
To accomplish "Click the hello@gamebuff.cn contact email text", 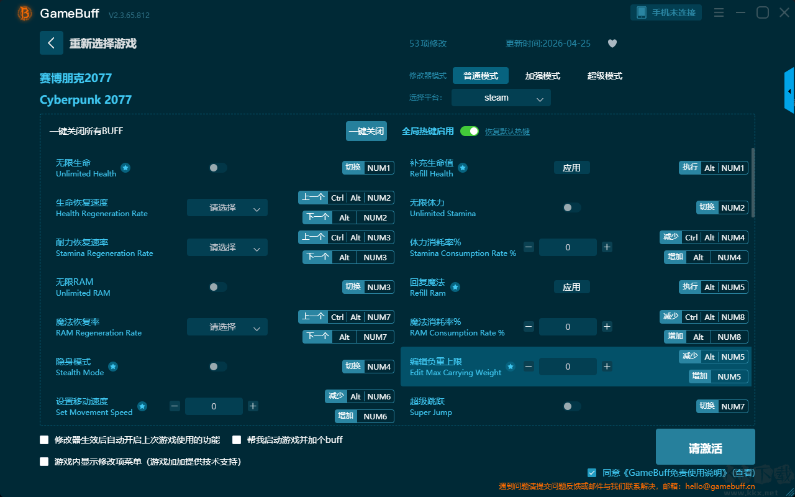I will 720,486.
